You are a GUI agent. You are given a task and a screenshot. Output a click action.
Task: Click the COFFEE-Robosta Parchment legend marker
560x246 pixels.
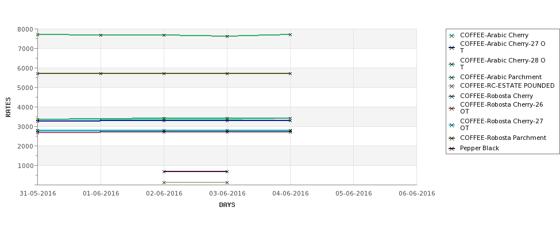pyautogui.click(x=452, y=138)
